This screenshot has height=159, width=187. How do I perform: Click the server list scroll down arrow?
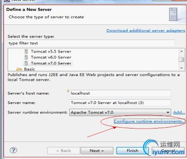tap(181, 68)
